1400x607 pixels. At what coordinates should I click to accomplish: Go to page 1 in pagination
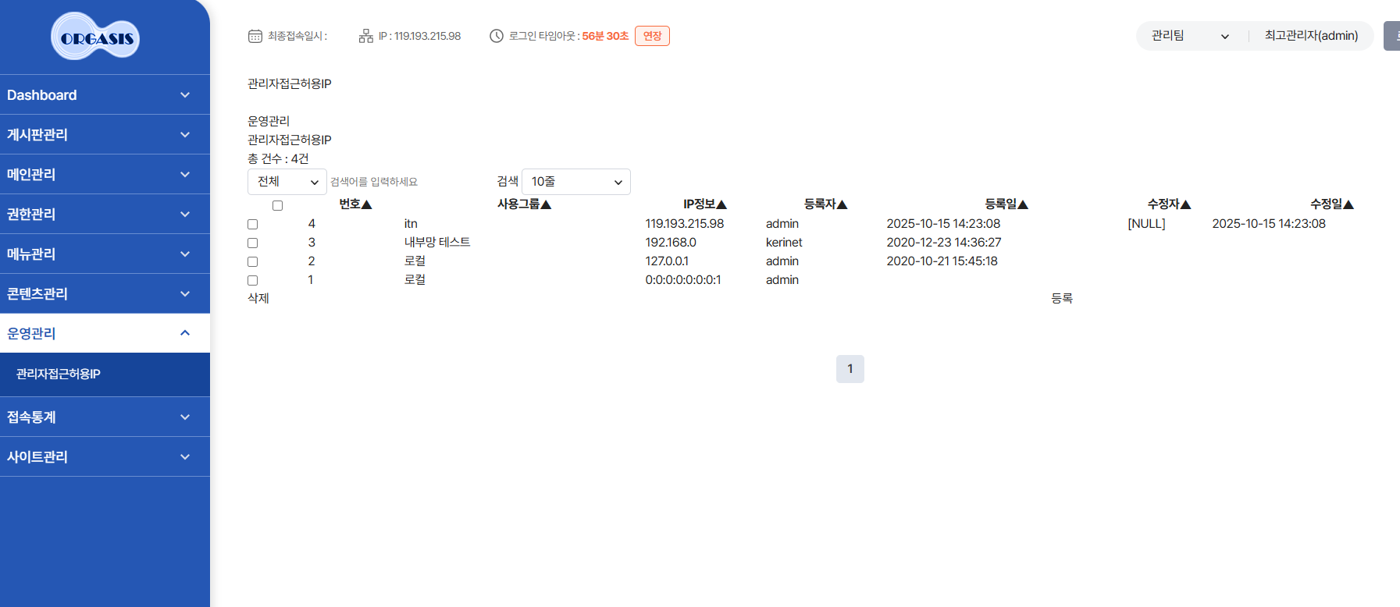point(850,369)
